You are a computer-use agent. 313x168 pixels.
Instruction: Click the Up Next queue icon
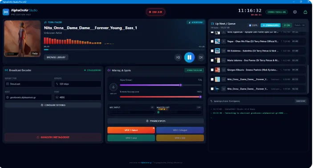click(x=212, y=24)
